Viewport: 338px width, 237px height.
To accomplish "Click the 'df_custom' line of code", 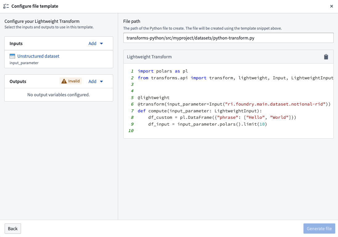I will [x=222, y=118].
